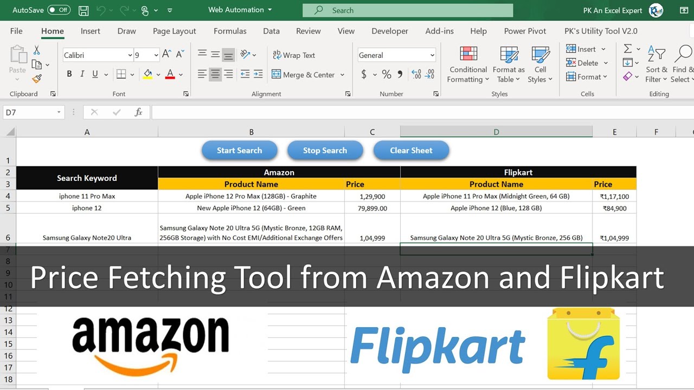Click the Clear eraser icon
Screen dimensions: 694x390
tap(628, 77)
